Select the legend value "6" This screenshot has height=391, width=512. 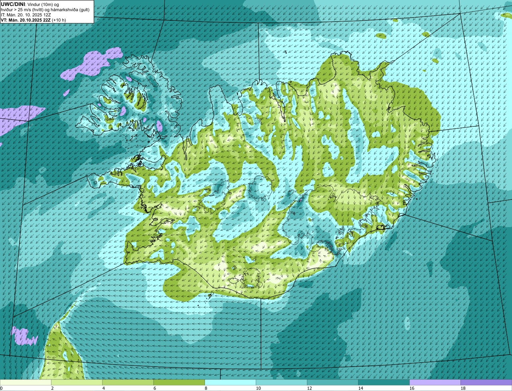pyautogui.click(x=155, y=388)
